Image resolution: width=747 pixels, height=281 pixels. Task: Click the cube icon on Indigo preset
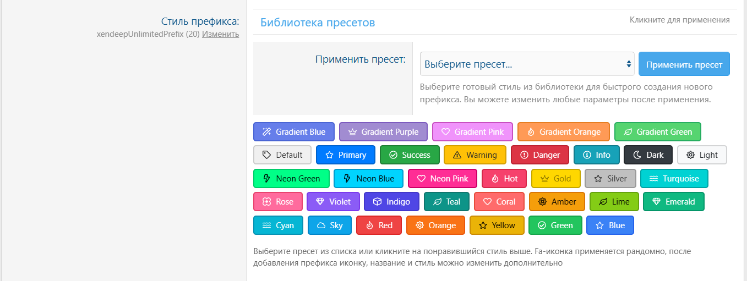click(x=377, y=202)
